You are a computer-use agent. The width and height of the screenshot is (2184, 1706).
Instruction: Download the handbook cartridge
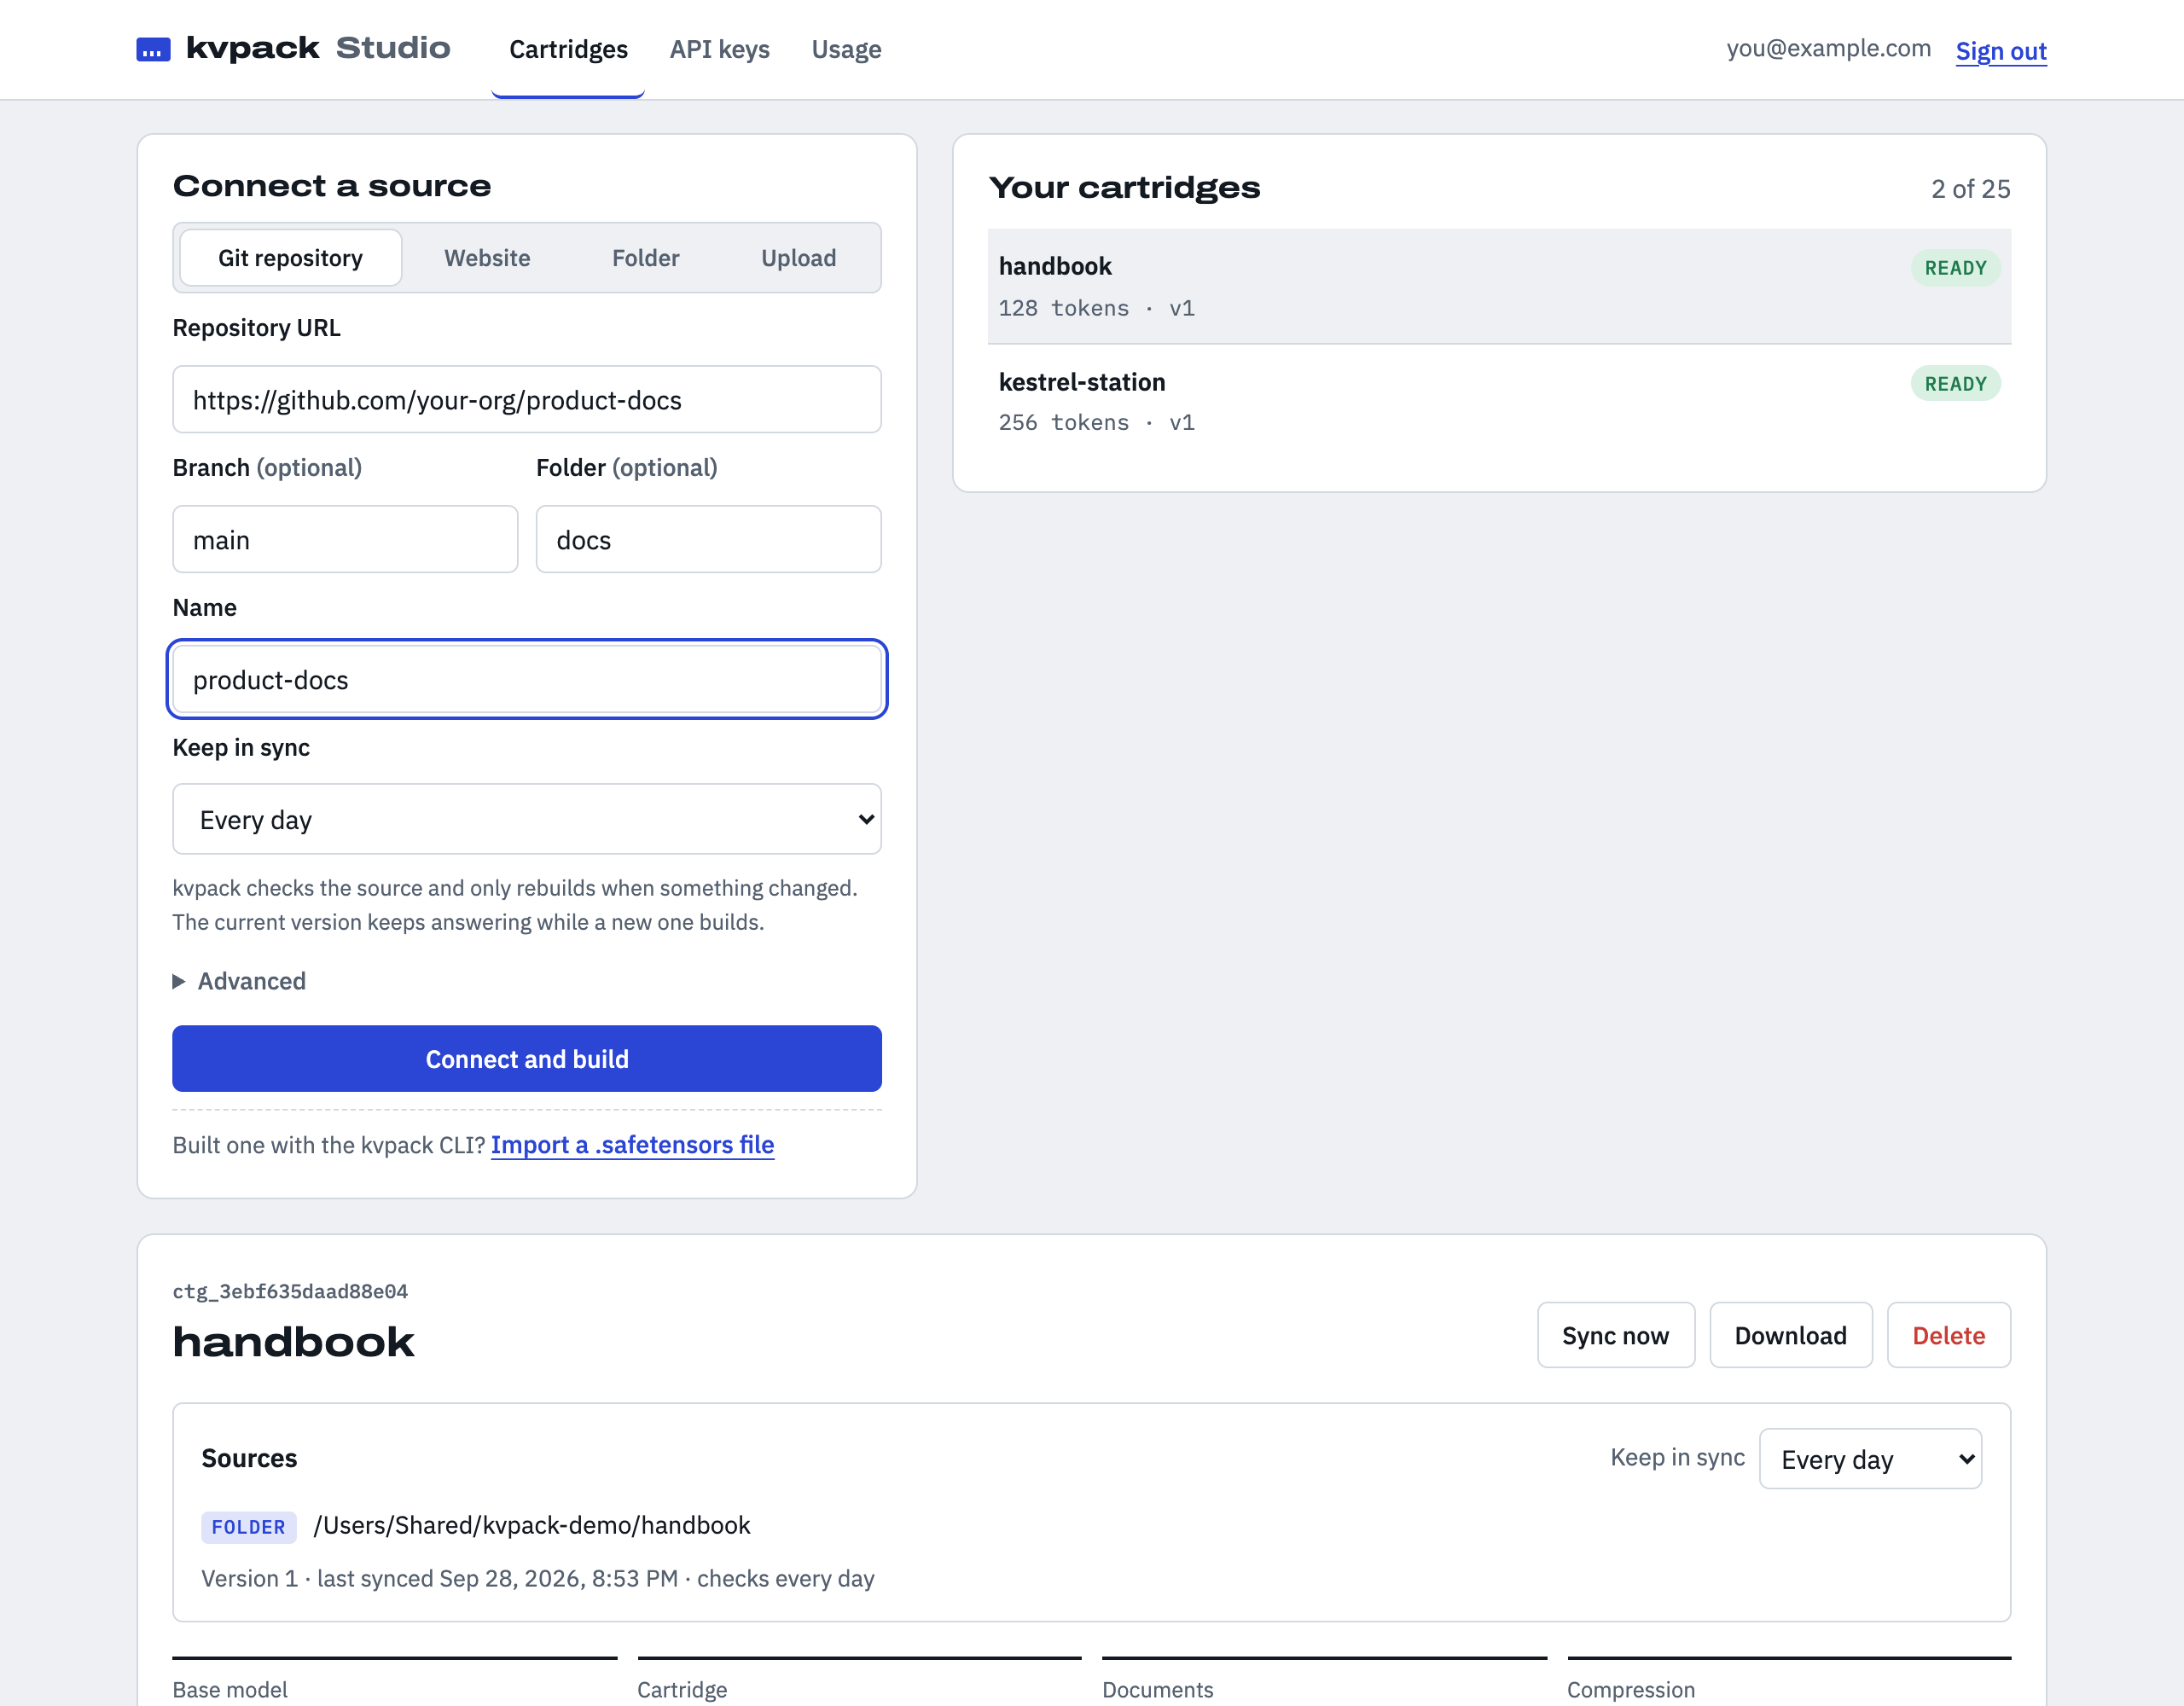(x=1790, y=1335)
